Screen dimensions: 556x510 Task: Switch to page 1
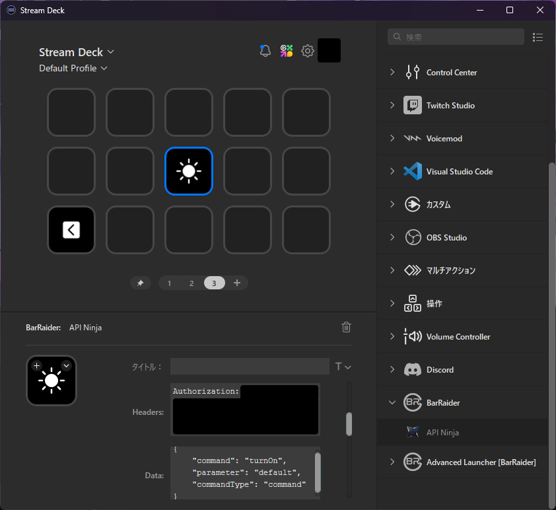[170, 283]
